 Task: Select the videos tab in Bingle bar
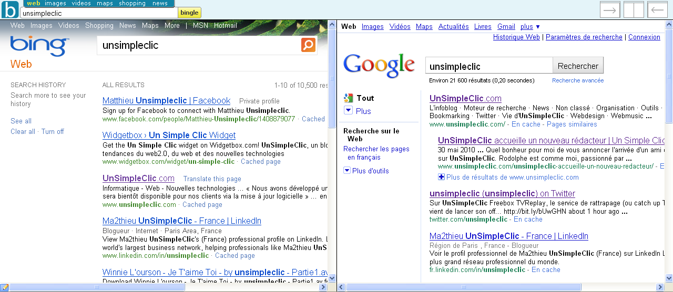(x=81, y=3)
